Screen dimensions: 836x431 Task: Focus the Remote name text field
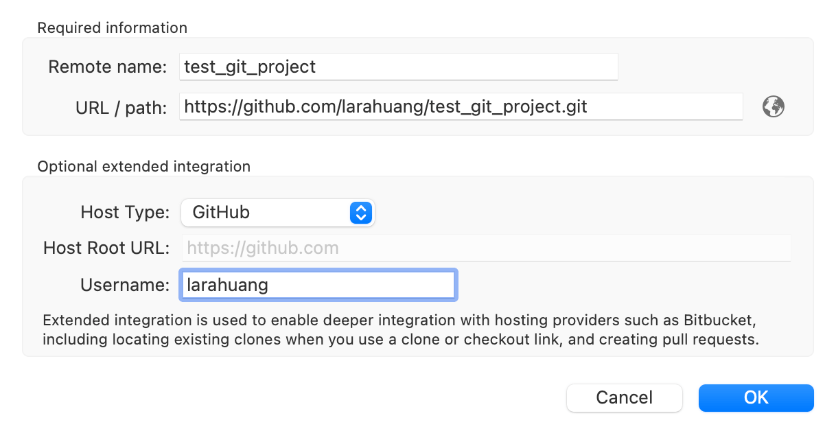pos(398,67)
